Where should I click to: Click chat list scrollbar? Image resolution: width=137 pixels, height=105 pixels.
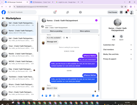pyautogui.click(x=38, y=37)
